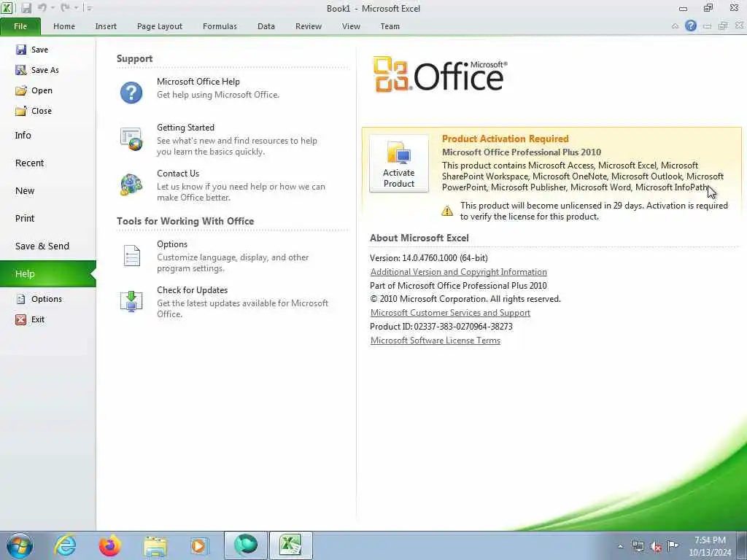Minimize the ribbon using the caret icon
The image size is (747, 560).
[x=675, y=26]
